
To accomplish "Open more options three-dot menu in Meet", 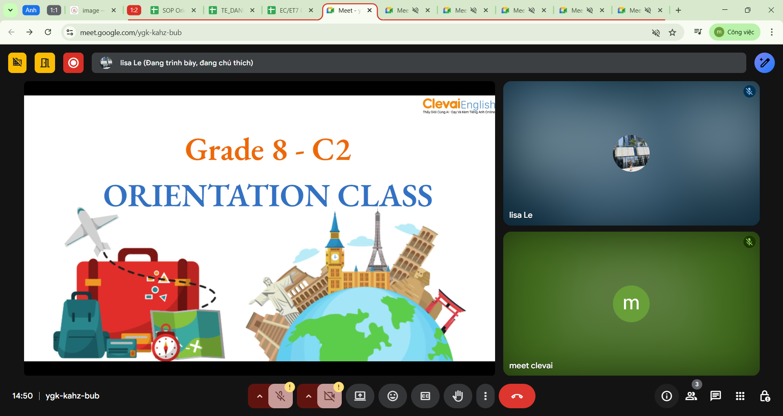I will pos(485,396).
